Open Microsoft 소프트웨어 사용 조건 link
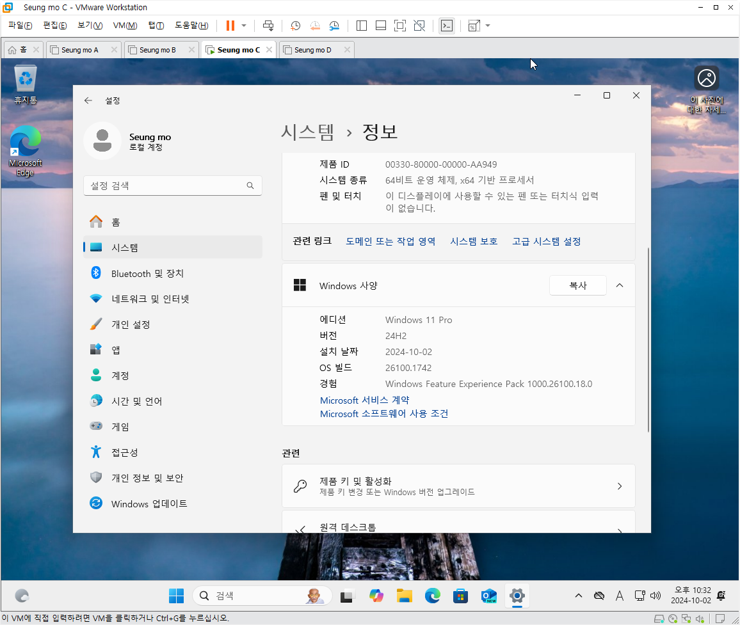 coord(383,414)
